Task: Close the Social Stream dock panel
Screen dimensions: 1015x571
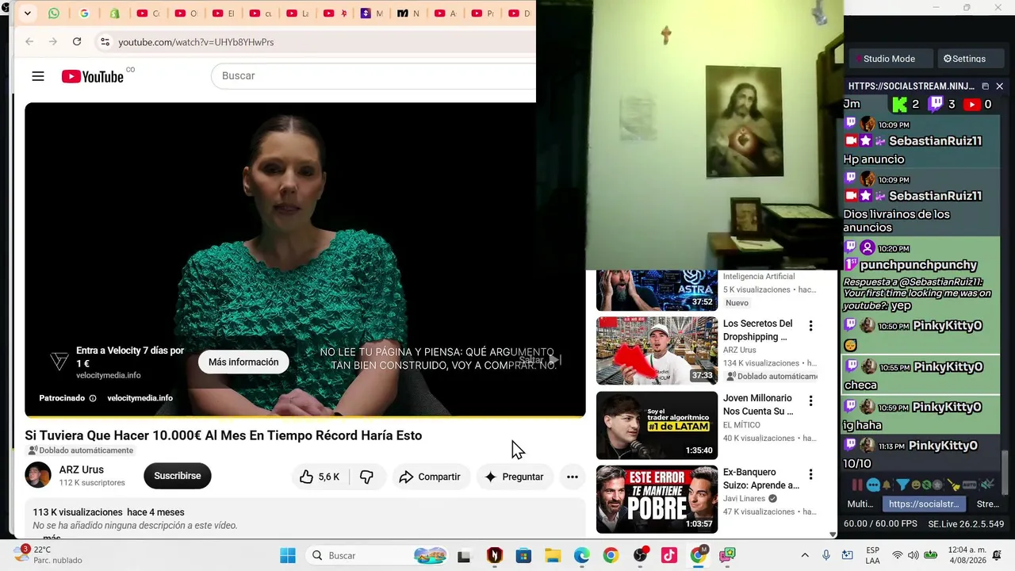Action: point(999,86)
